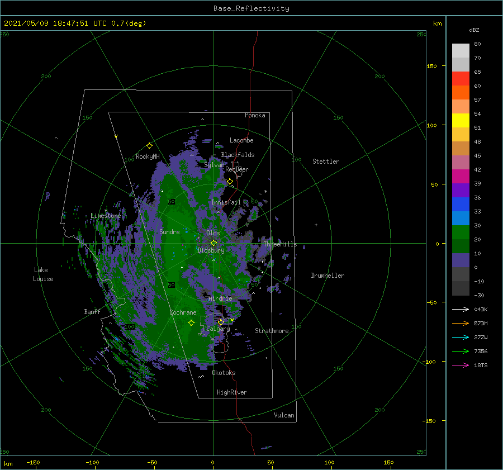
Task: Click the Base_Reflectivity title
Action: point(251,8)
